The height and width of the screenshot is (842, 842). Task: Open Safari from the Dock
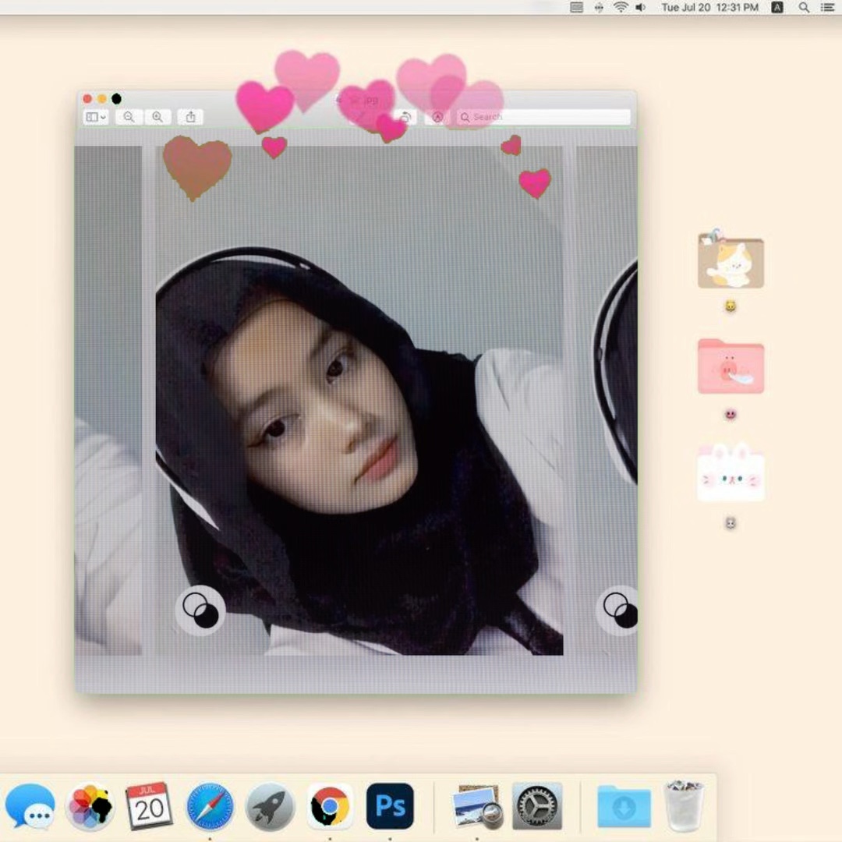[210, 806]
